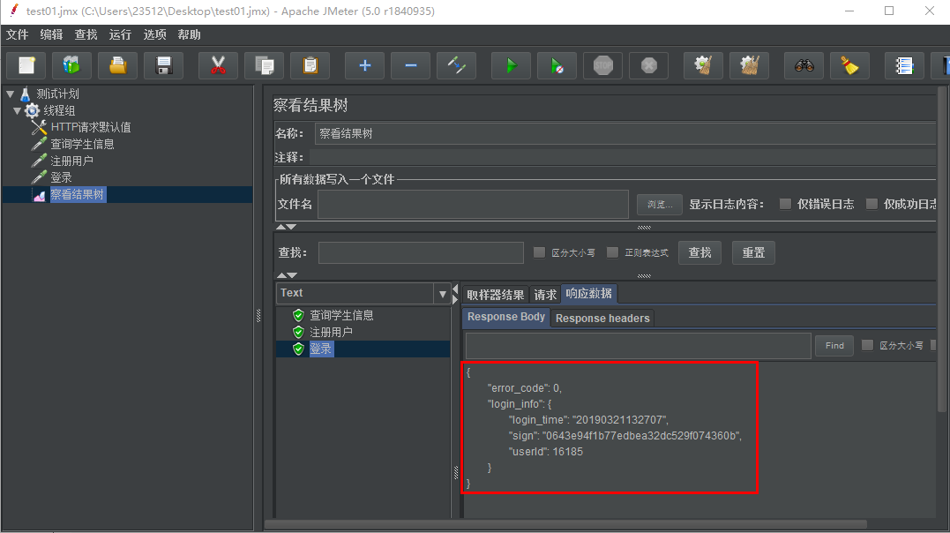Select 察看结果树 in test tree
950x533 pixels.
pos(78,195)
